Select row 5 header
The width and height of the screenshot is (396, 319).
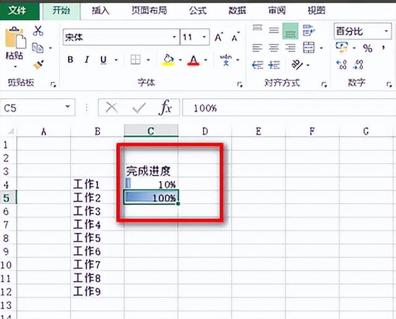point(8,198)
